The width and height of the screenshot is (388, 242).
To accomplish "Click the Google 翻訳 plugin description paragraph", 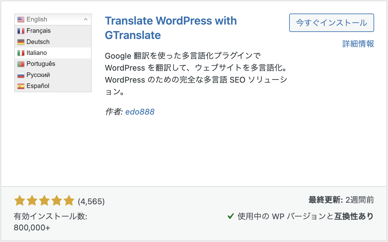I will tap(196, 74).
